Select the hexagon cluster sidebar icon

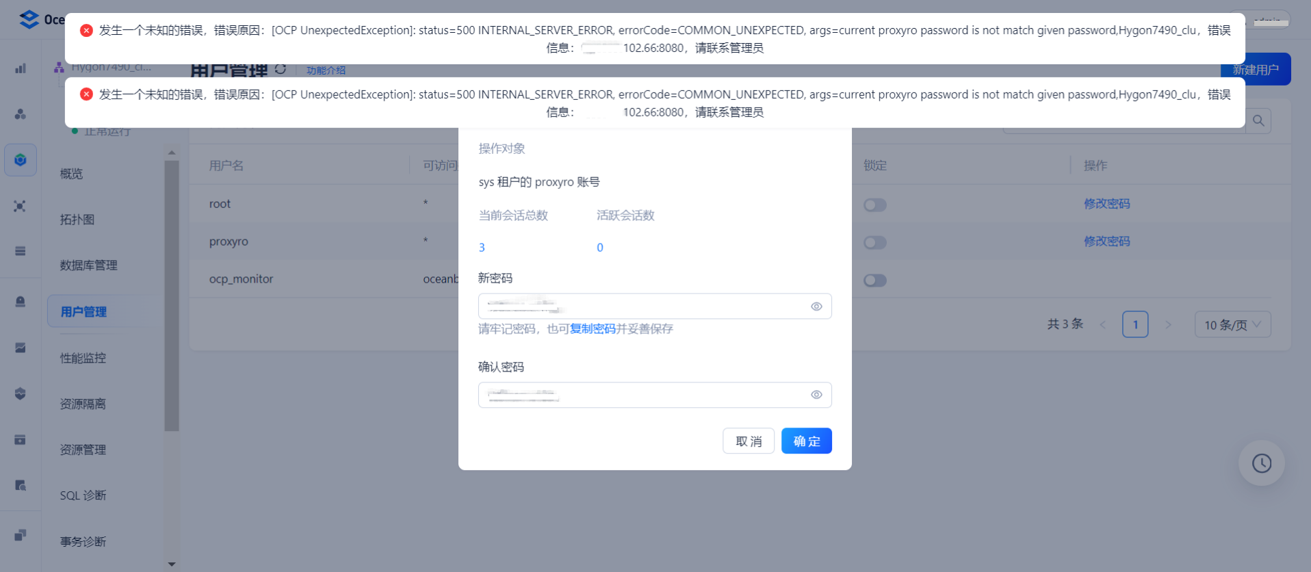click(x=21, y=160)
